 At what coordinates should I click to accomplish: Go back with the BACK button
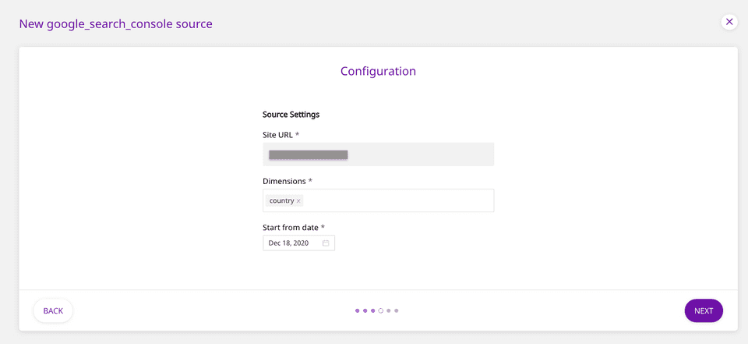click(x=53, y=310)
